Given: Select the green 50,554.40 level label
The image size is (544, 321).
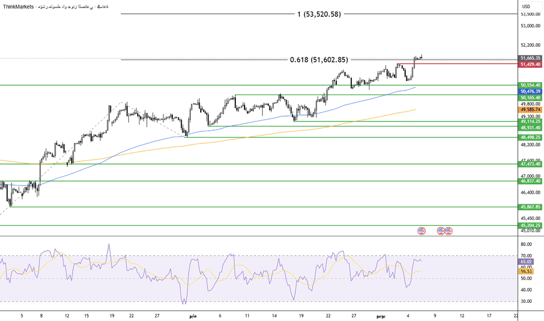Looking at the screenshot, I should (531, 85).
